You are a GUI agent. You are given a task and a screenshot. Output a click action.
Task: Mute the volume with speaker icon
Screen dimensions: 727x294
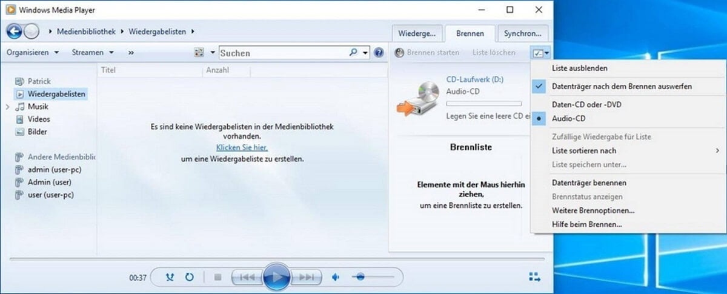point(336,277)
